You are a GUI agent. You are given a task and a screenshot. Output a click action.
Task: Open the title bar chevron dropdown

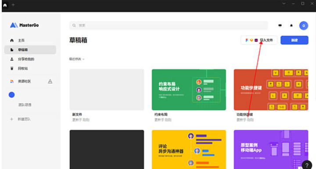284,3
